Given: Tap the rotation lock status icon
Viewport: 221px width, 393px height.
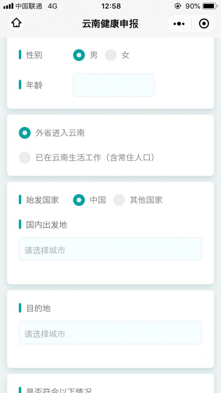Looking at the screenshot, I should [178, 6].
